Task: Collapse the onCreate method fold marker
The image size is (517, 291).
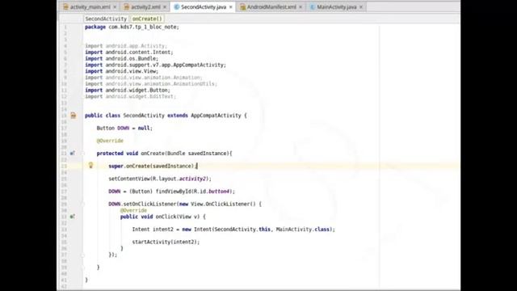Action: pyautogui.click(x=82, y=154)
